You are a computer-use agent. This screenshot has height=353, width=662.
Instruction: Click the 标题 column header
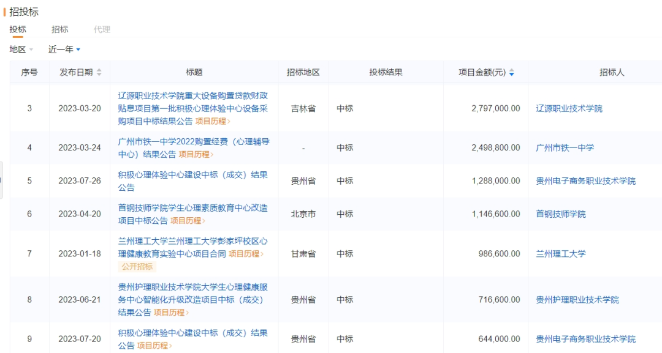(x=194, y=72)
